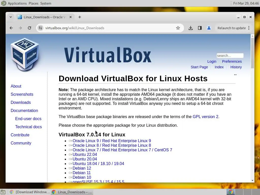Screen dimensions: 260x195
Task: Switch to Download Window taskbar entry
Action: pyautogui.click(x=30, y=192)
